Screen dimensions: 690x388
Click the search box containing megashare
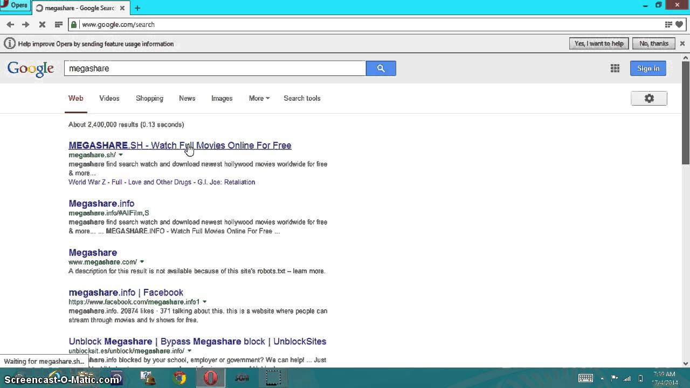(x=215, y=68)
